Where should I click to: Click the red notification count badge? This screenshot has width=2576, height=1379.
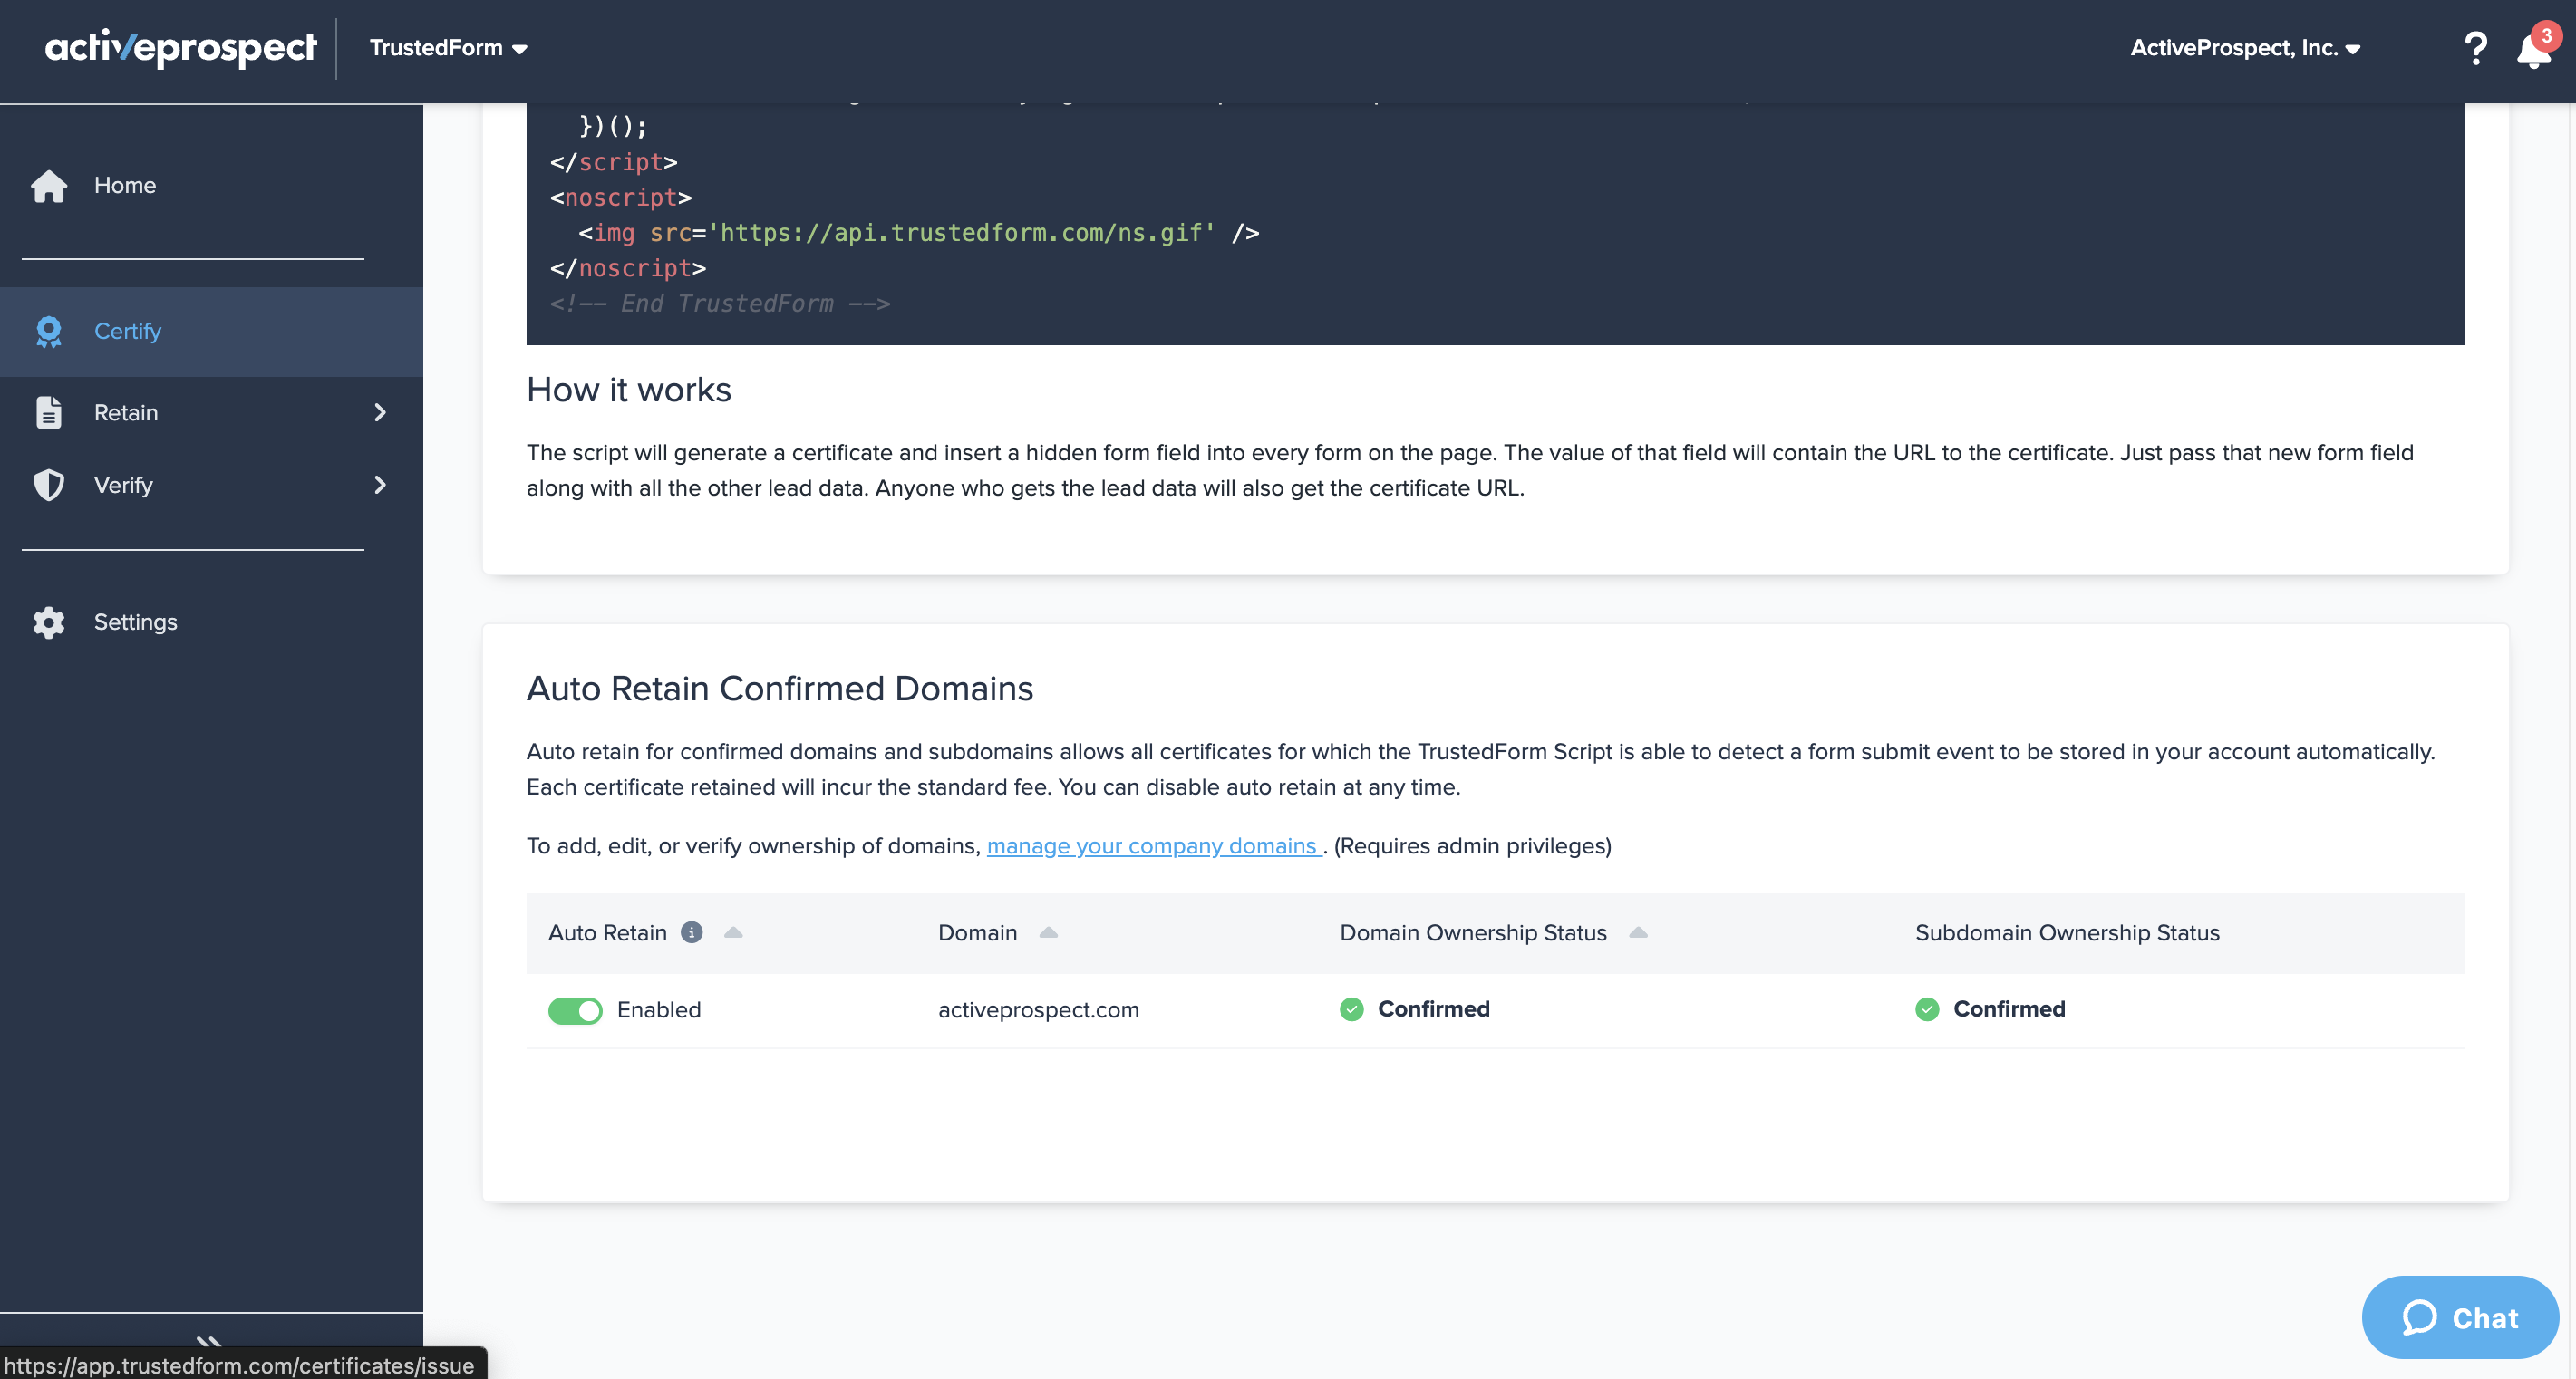[2546, 35]
